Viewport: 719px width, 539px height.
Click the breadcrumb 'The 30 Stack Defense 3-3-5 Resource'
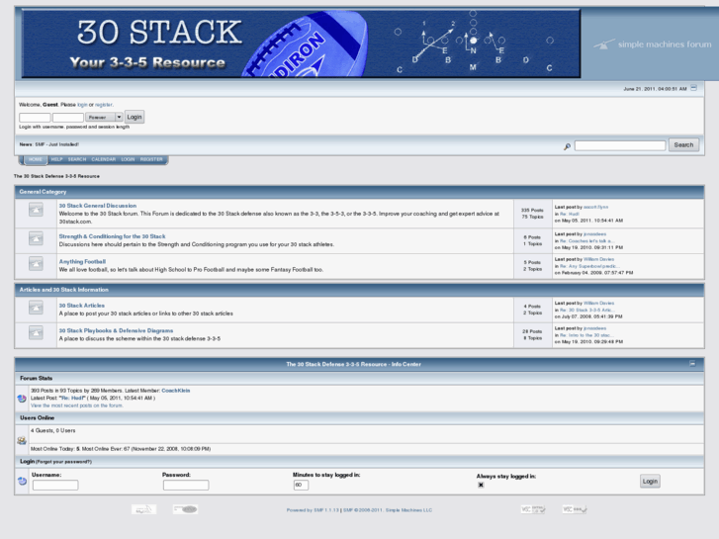(x=56, y=176)
